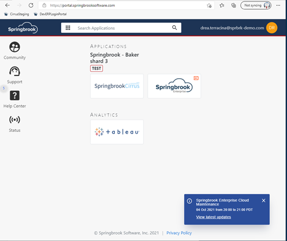Reload the page with browser refresh button
This screenshot has width=287, height=241.
tap(31, 5)
